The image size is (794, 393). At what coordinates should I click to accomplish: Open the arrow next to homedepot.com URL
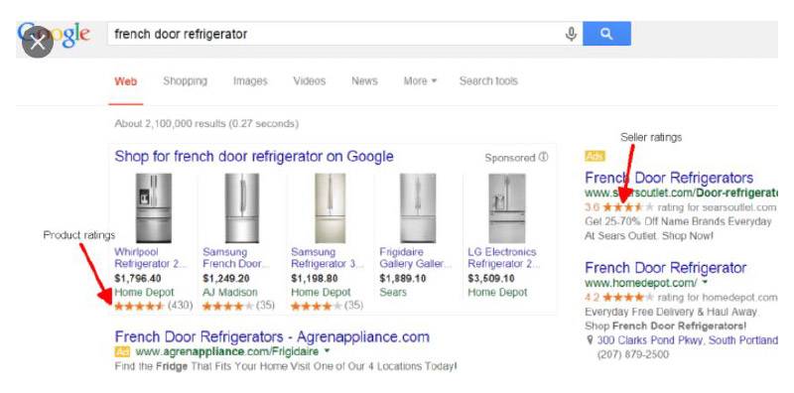705,283
